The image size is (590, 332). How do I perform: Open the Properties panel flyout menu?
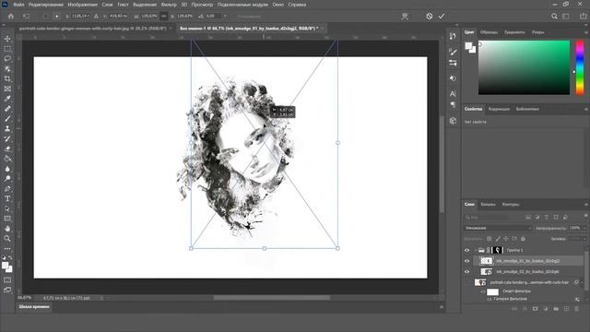tap(586, 109)
